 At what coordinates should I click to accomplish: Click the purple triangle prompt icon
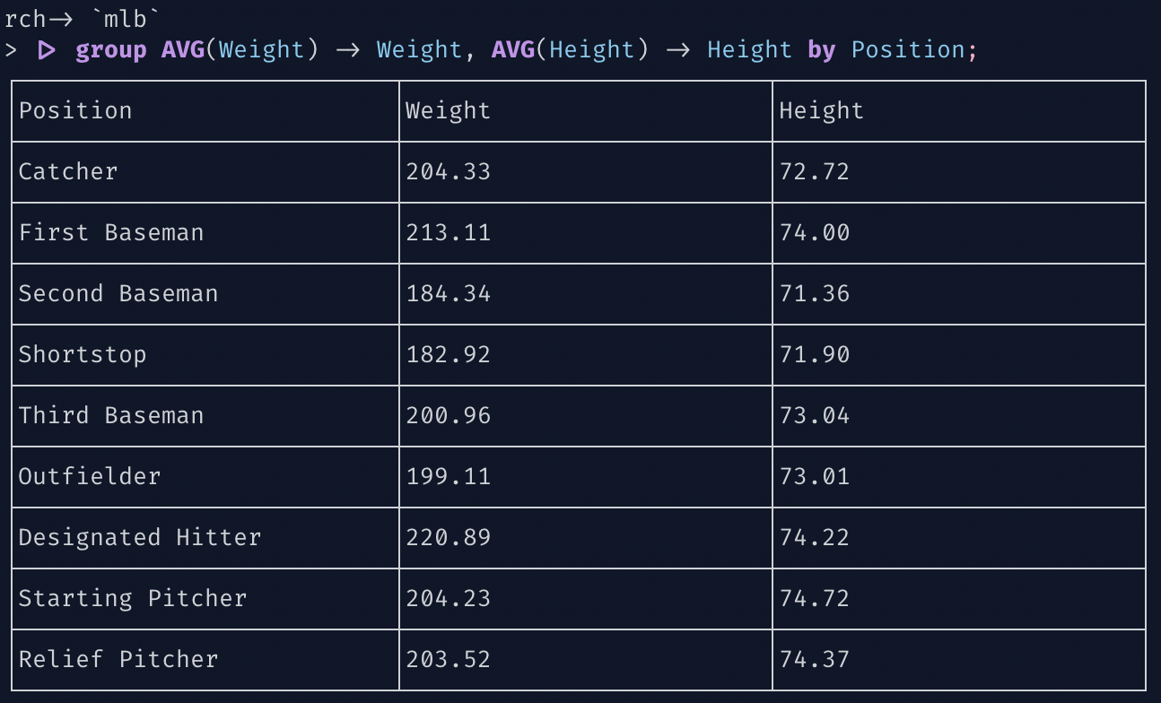pos(47,50)
